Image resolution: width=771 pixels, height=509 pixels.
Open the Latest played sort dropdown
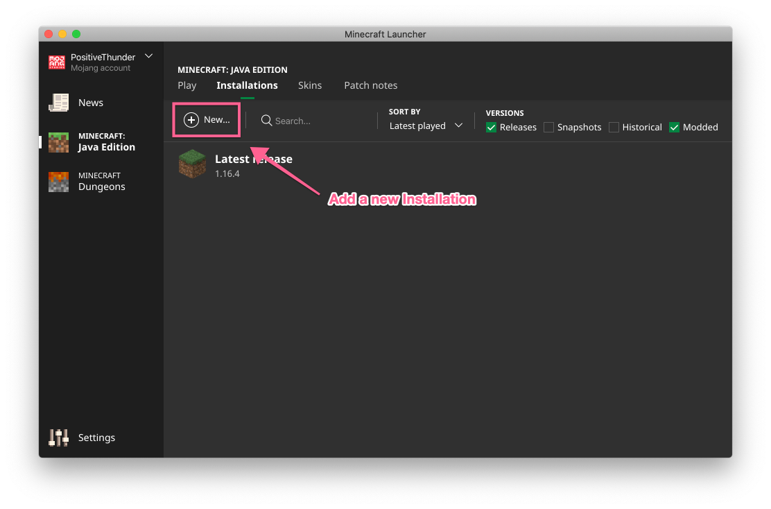pos(426,126)
